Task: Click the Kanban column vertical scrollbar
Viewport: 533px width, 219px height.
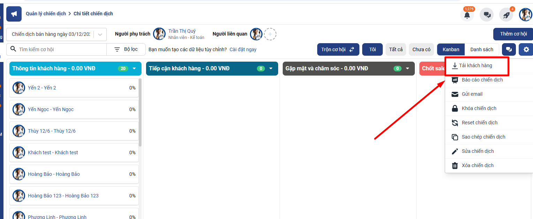Action: coord(140,111)
